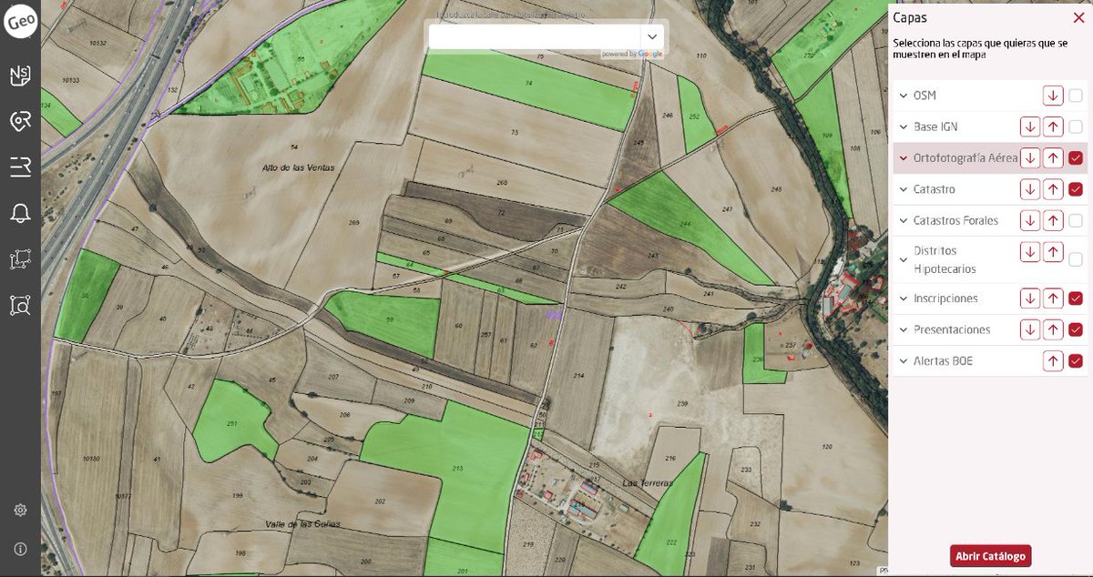Expand the OSM layer row
The image size is (1093, 577).
tap(904, 96)
